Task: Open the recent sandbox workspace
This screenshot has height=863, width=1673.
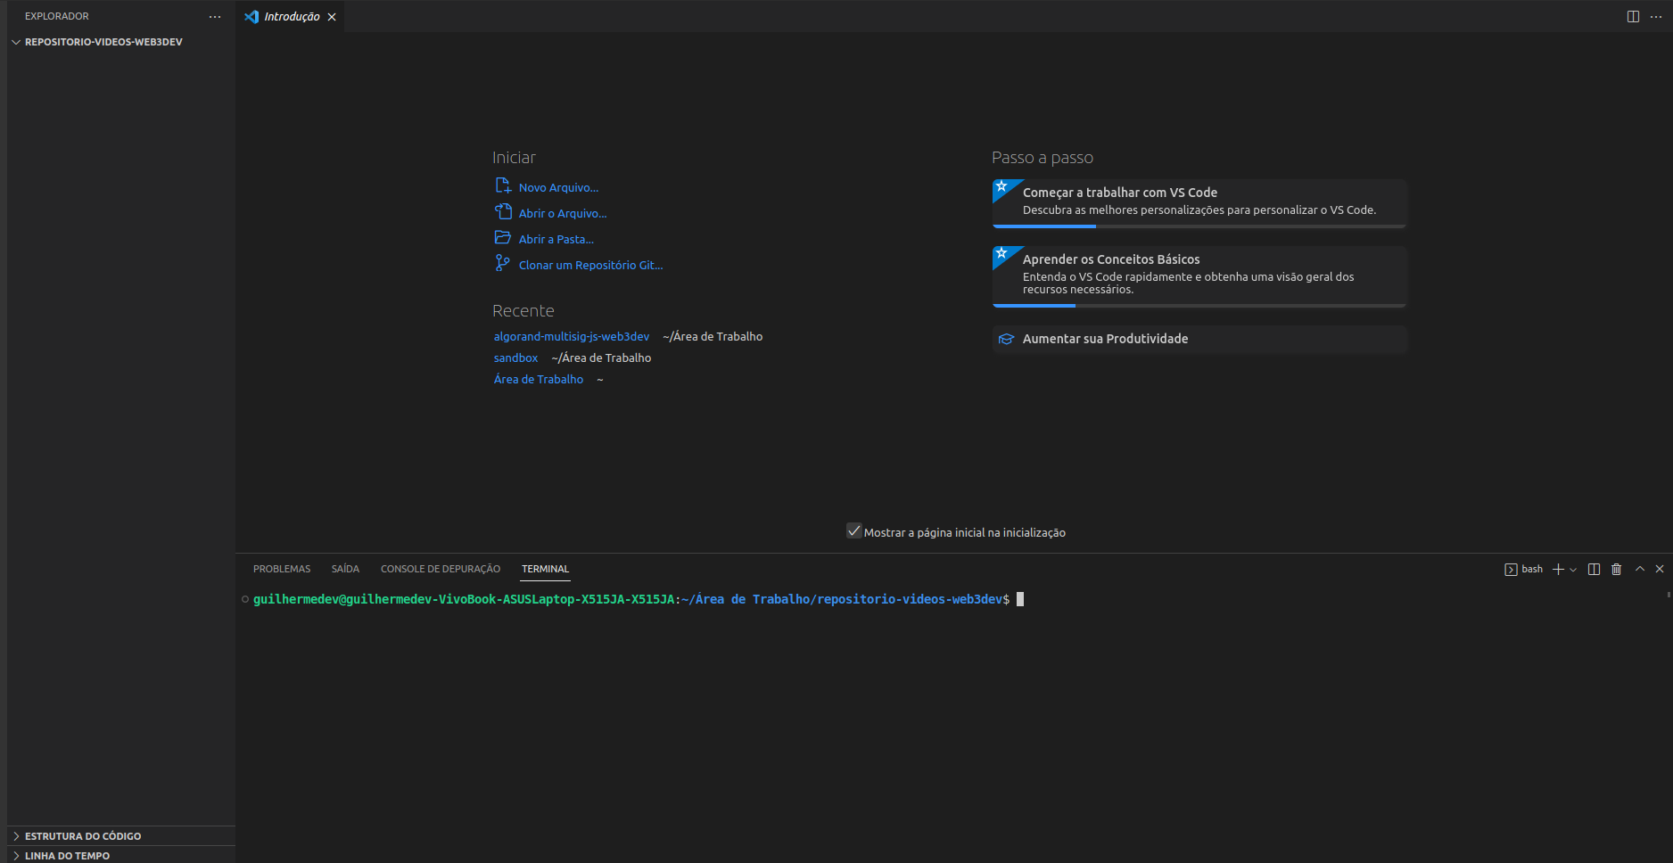Action: [515, 358]
